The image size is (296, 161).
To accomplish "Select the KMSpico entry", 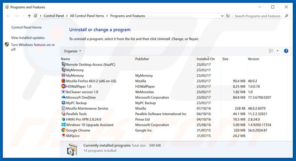I will (x=73, y=136).
